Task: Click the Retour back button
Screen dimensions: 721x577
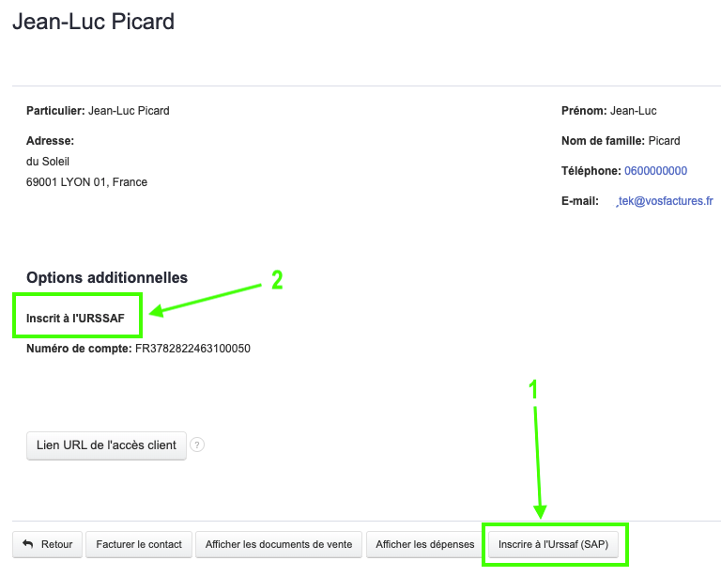Action: (x=47, y=544)
